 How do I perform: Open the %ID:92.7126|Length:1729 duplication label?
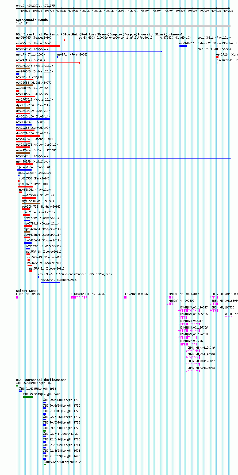62,417
